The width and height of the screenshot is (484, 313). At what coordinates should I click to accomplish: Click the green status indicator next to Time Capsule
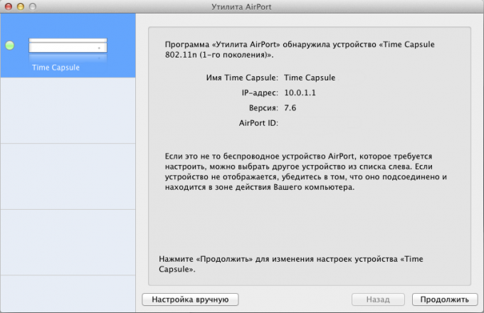[10, 46]
